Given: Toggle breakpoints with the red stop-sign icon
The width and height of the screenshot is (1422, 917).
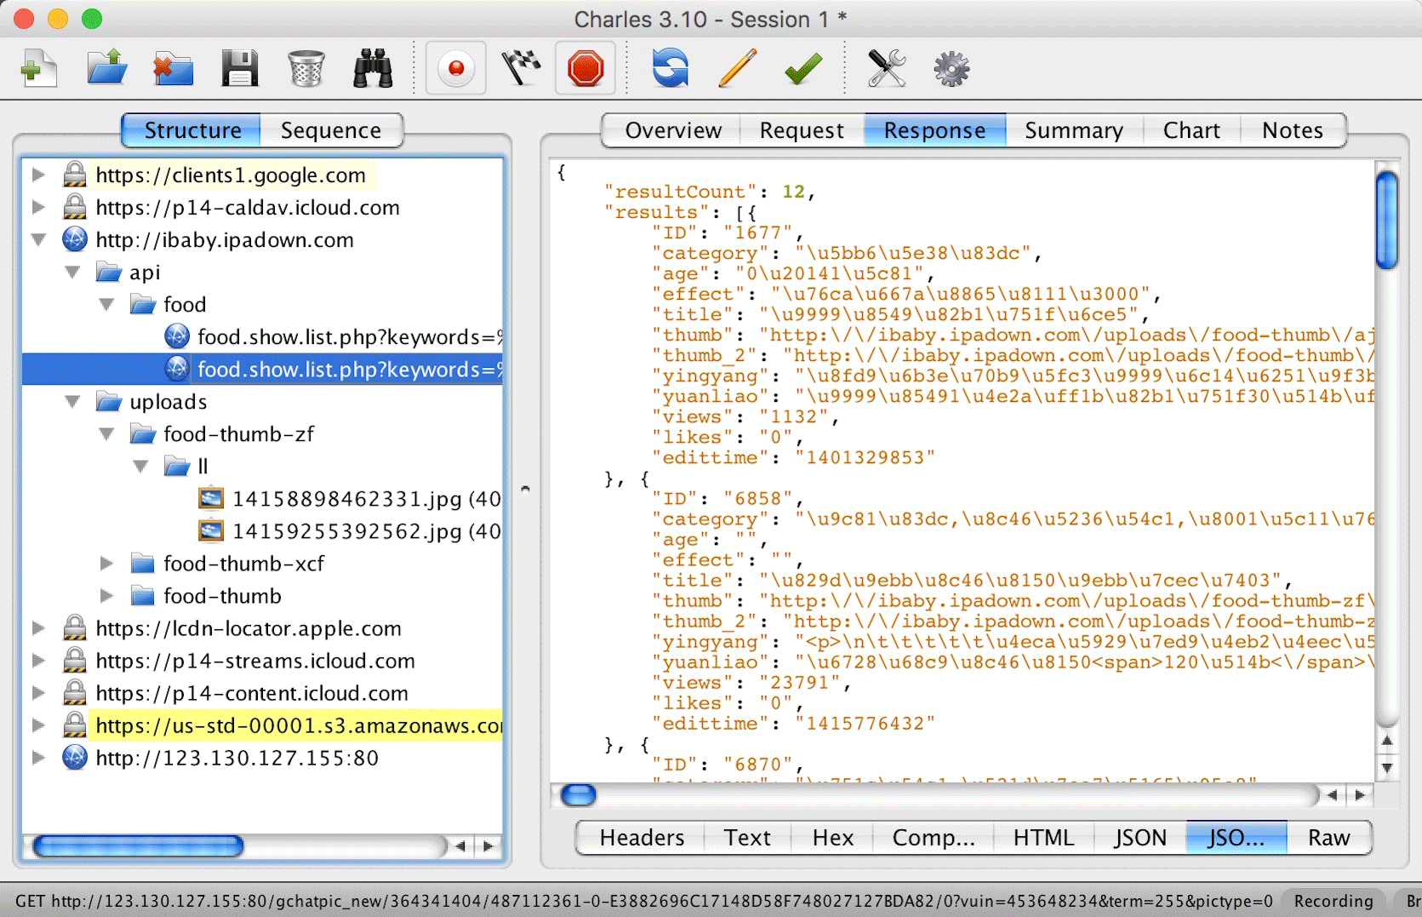Looking at the screenshot, I should tap(585, 68).
